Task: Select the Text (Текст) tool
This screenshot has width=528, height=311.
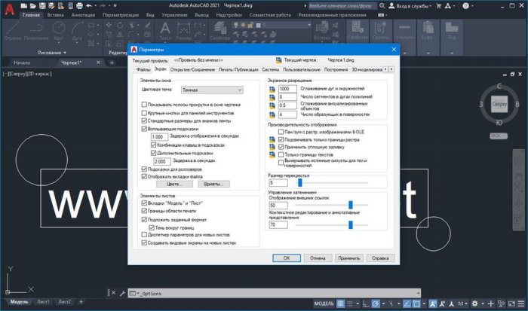Action: [165, 31]
